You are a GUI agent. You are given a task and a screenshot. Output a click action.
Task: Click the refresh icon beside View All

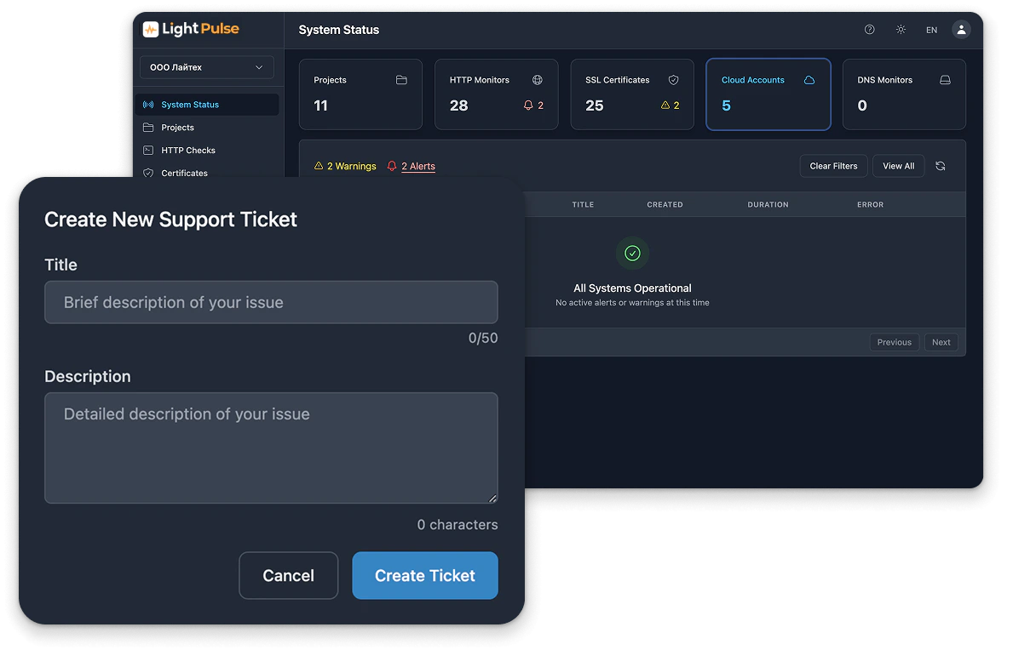coord(940,166)
